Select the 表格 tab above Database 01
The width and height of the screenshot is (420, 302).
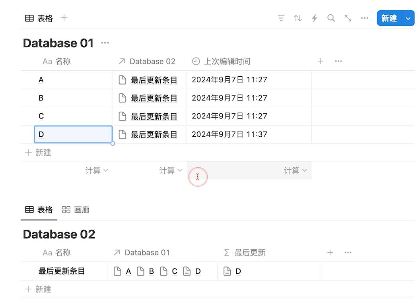tap(39, 18)
